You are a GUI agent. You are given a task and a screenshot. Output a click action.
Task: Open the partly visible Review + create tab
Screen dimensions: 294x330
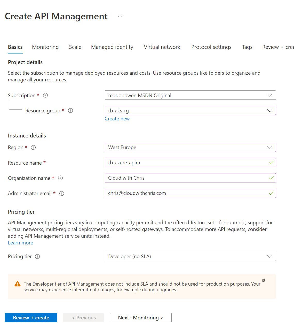tap(278, 47)
